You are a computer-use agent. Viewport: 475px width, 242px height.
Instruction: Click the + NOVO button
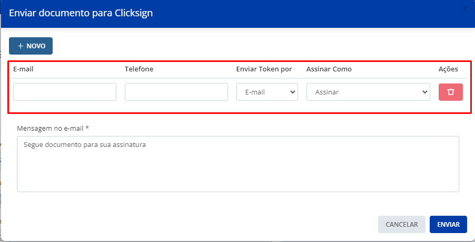tap(31, 46)
